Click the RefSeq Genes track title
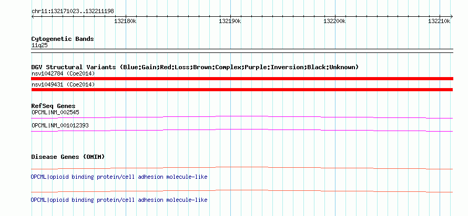The width and height of the screenshot is (468, 216). point(54,106)
